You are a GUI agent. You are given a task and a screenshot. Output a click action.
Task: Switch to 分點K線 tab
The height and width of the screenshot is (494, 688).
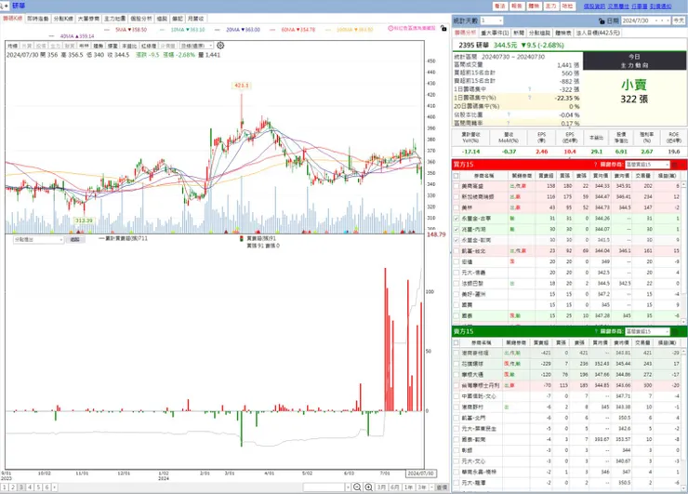point(63,19)
